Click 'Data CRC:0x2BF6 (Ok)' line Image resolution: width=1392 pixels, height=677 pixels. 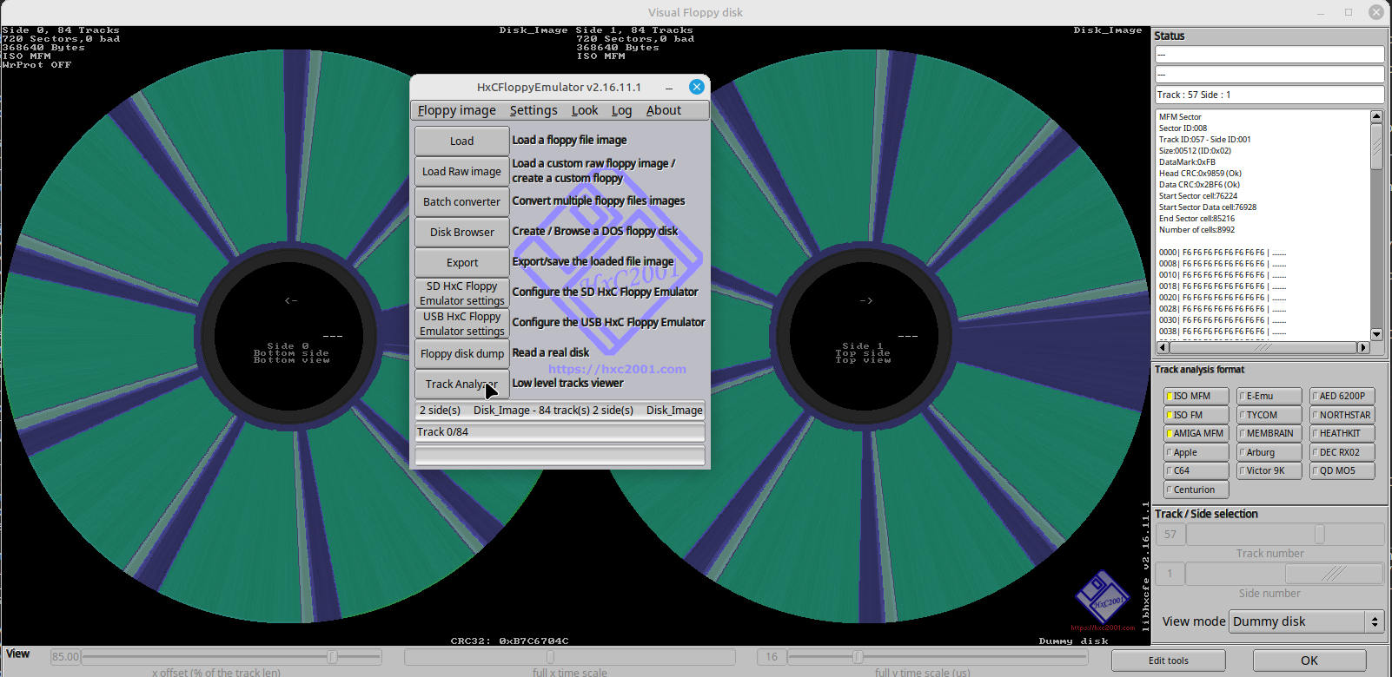click(1199, 184)
